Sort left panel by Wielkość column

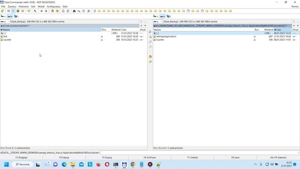[x=116, y=30]
